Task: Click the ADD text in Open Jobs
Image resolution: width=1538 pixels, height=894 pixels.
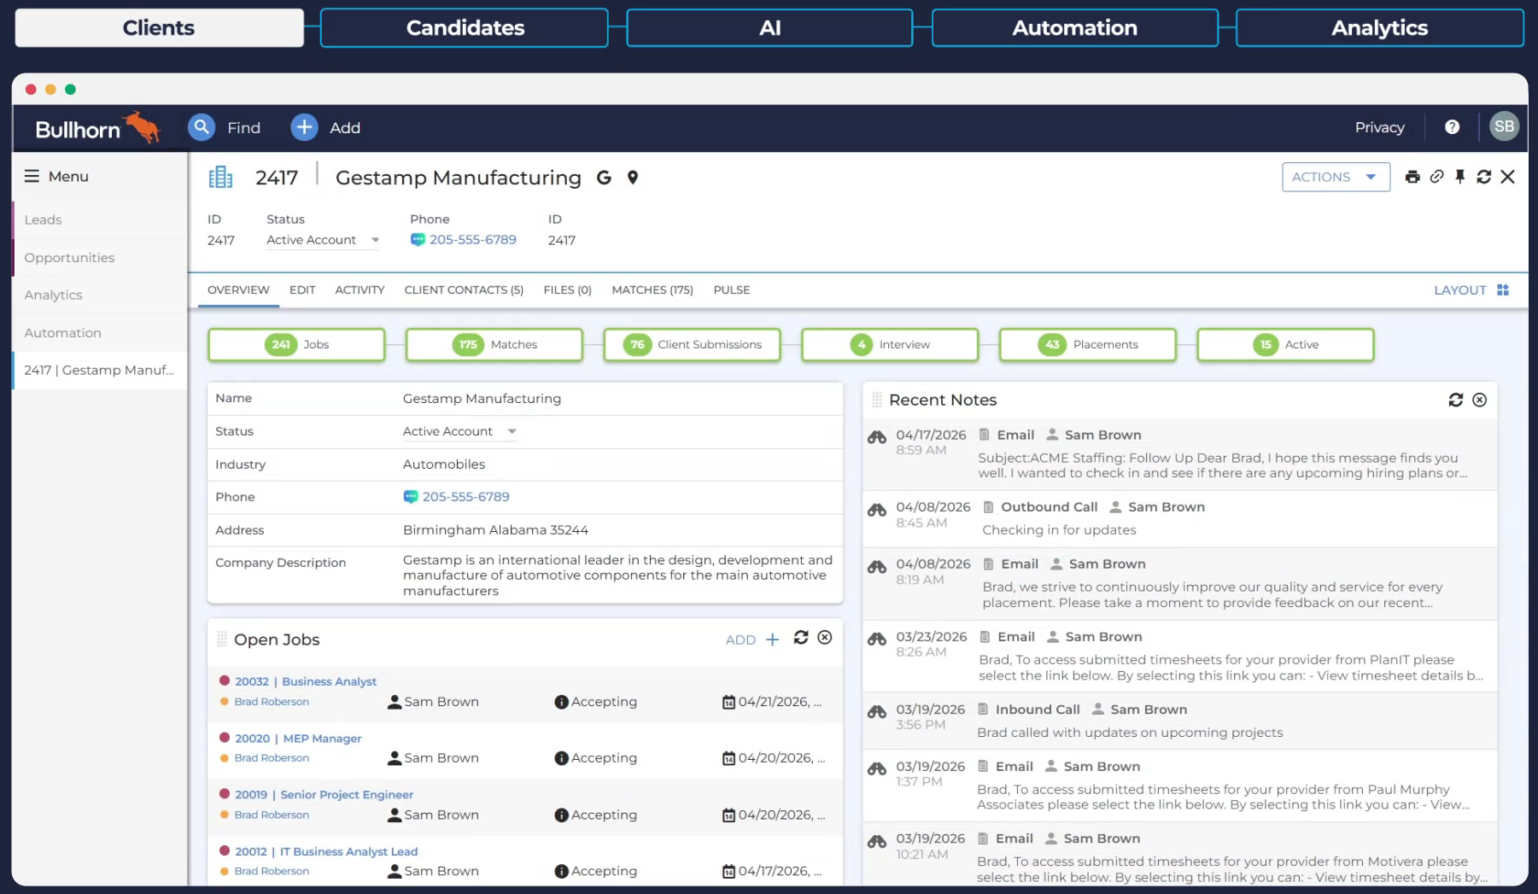Action: point(740,640)
